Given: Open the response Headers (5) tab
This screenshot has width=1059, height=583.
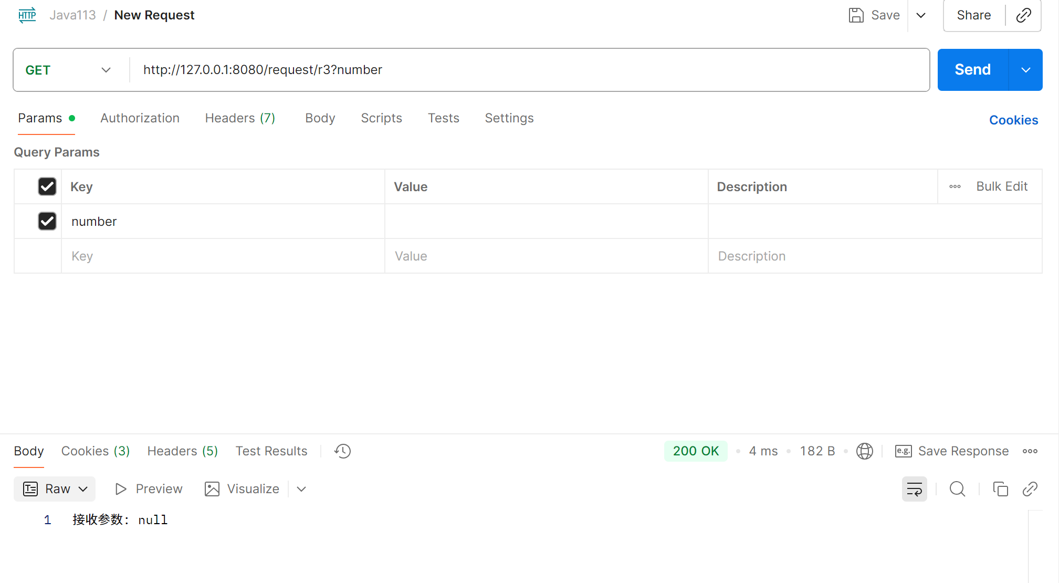Looking at the screenshot, I should click(182, 451).
